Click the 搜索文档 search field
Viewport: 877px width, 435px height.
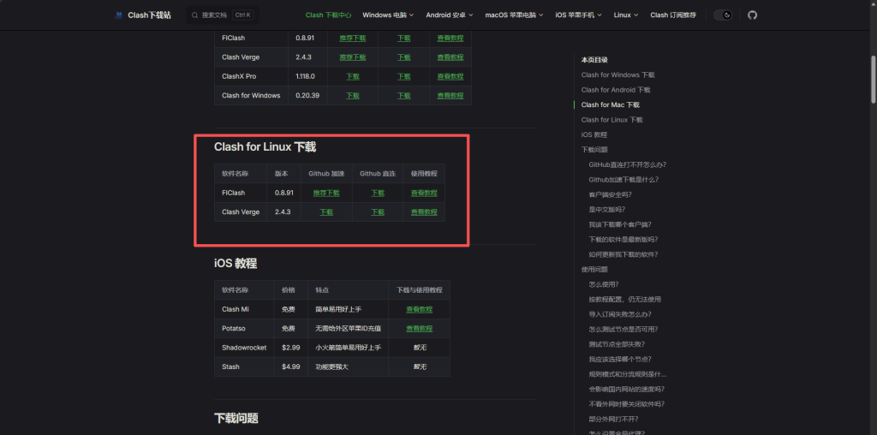point(223,15)
